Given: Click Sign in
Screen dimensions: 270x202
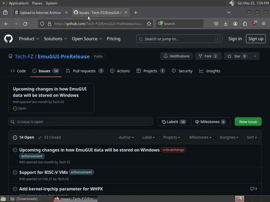Looking at the screenshot, I should 235,39.
